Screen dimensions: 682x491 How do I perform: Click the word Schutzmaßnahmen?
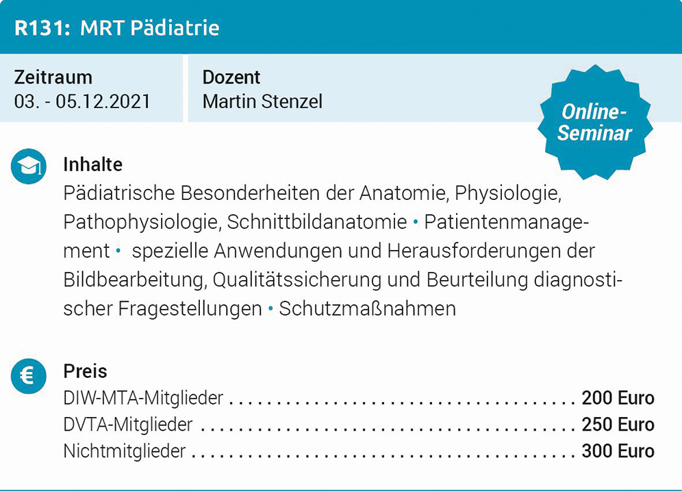[367, 309]
